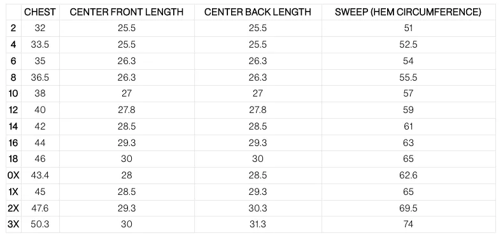Click center front length 28 in 0X row

pos(127,175)
